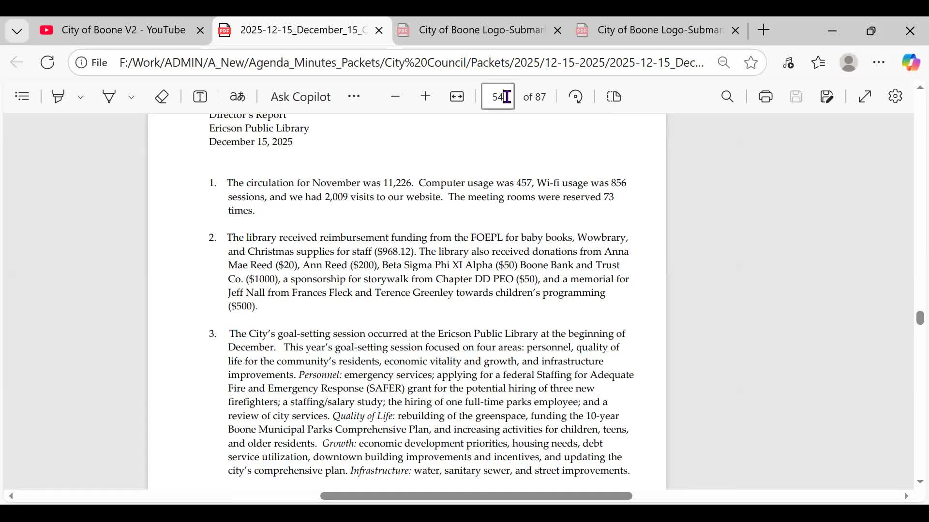
Task: Enter full screen mode for PDF
Action: (x=865, y=96)
